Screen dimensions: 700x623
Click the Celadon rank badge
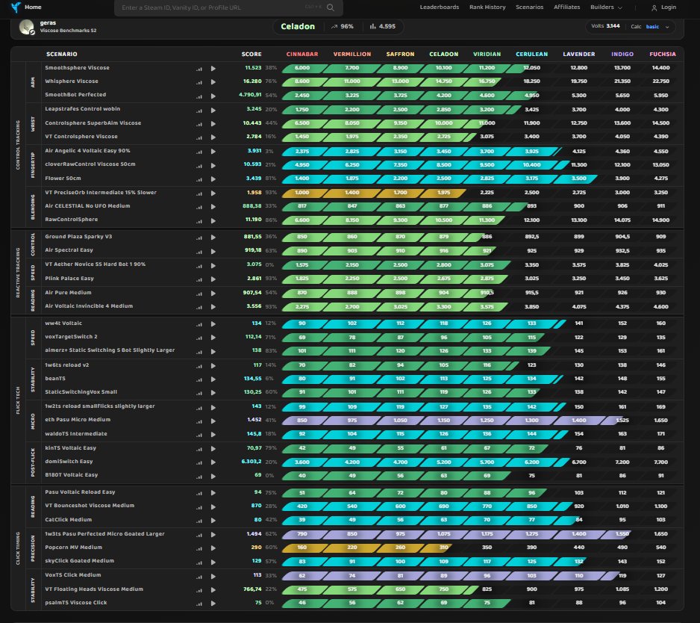(x=298, y=26)
